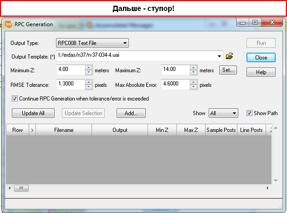
Task: Click the horizontal scrollbar right arrow
Action: click(x=268, y=188)
